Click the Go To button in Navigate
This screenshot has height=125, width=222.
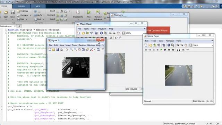pyautogui.click(x=38, y=15)
